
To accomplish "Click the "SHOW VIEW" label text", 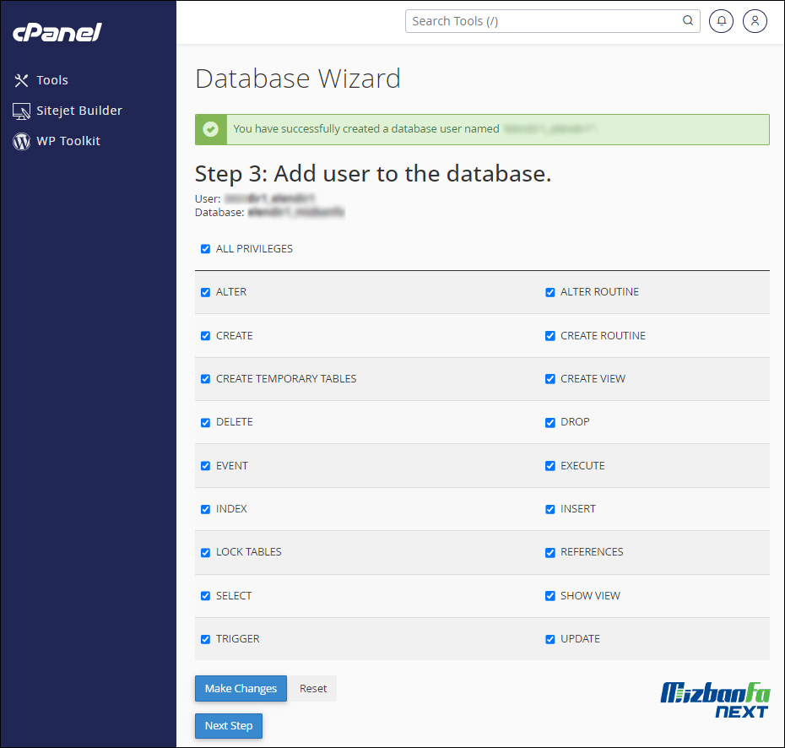I will click(x=590, y=596).
